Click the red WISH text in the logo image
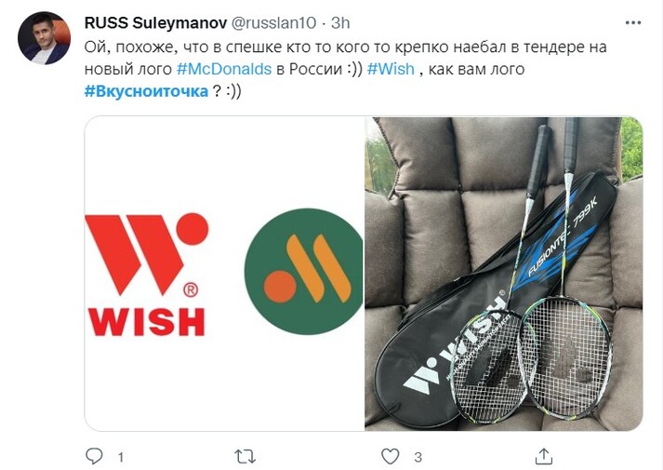Viewport: 663px width, 470px height. [x=146, y=322]
